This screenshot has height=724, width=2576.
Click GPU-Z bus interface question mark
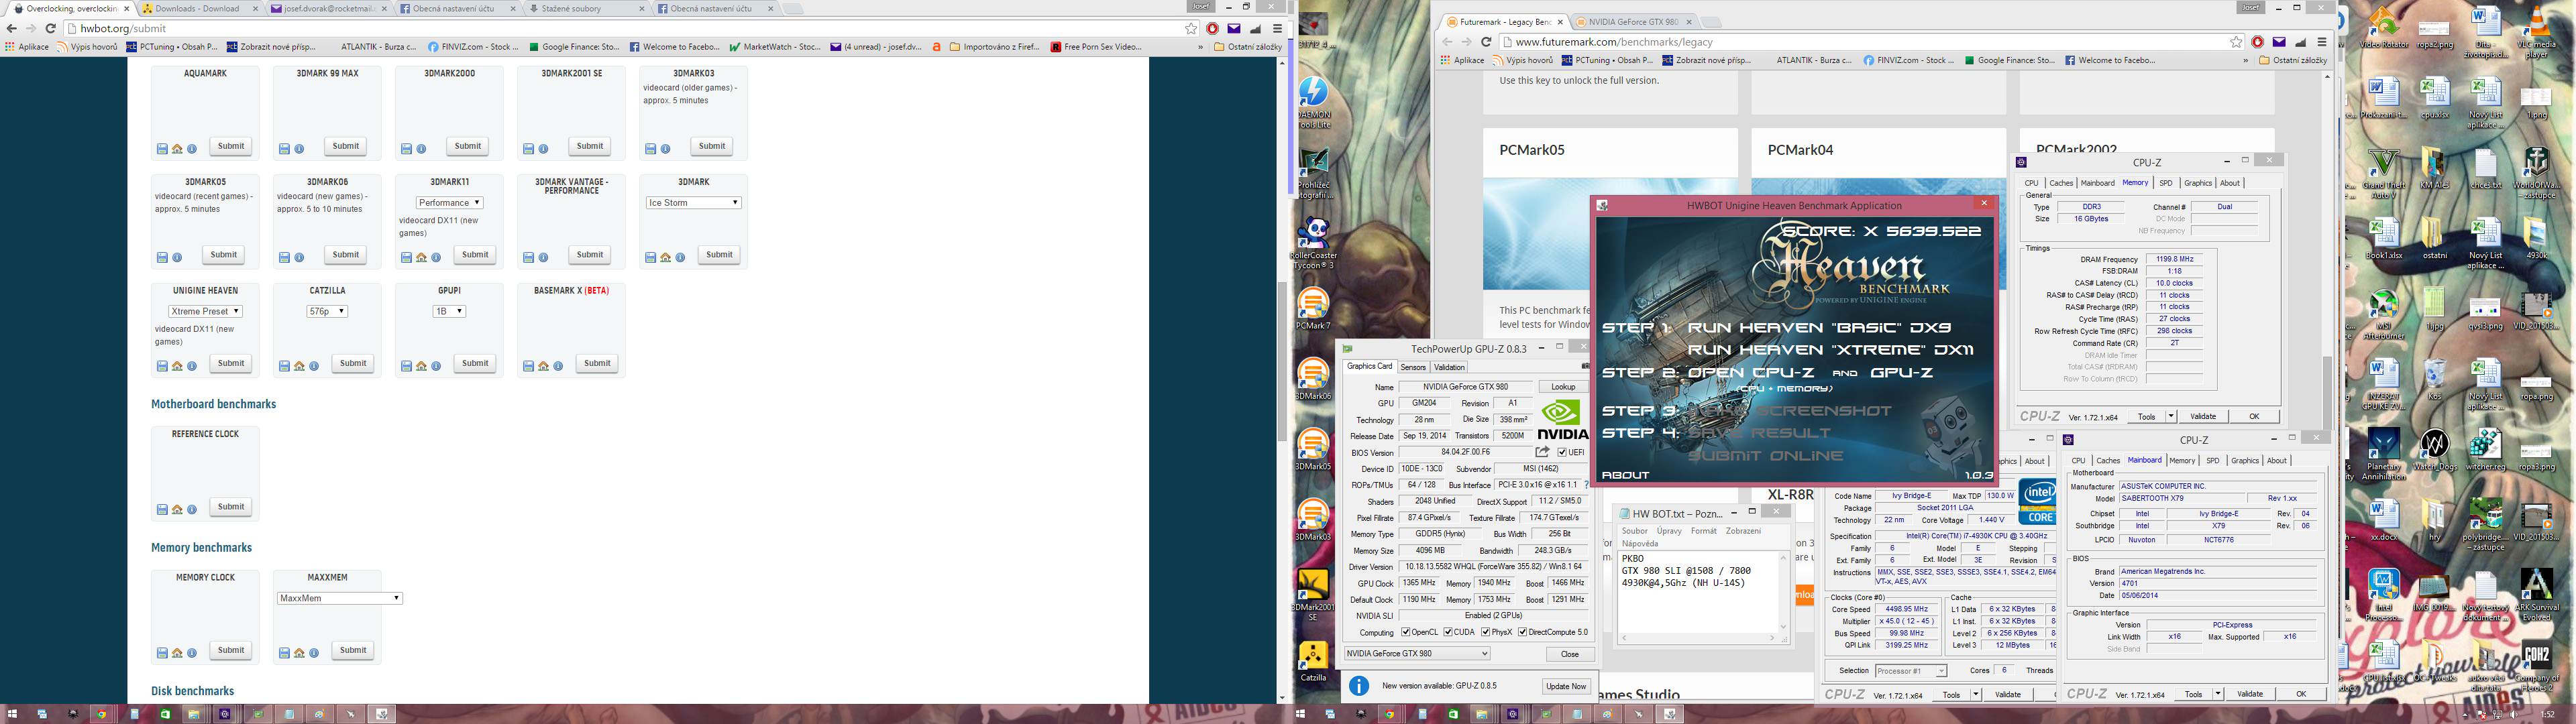click(1586, 485)
